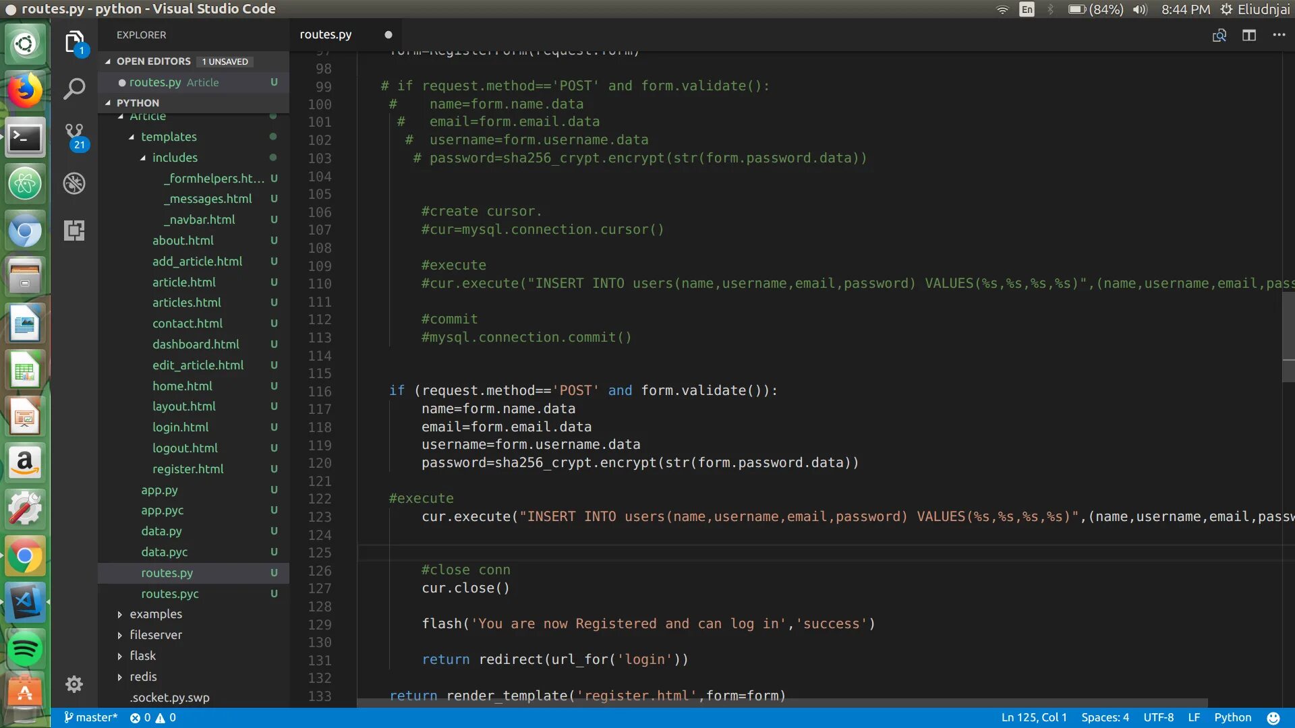Expand the flask folder in sidebar tree

click(x=120, y=655)
